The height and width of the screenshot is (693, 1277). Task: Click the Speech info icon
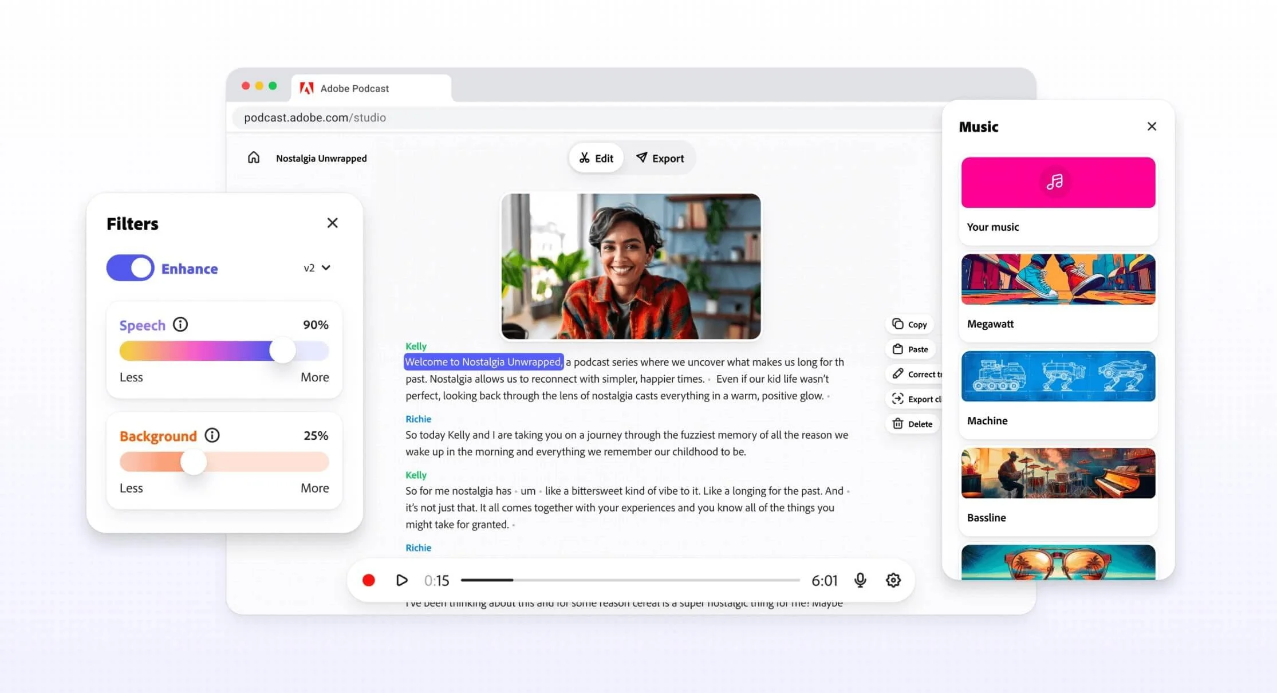181,324
